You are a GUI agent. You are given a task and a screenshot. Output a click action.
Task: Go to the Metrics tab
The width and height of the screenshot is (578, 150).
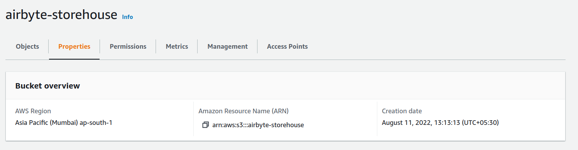177,46
